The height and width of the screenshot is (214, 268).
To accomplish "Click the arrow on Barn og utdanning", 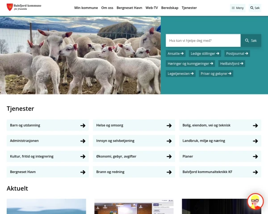I will [83, 126].
